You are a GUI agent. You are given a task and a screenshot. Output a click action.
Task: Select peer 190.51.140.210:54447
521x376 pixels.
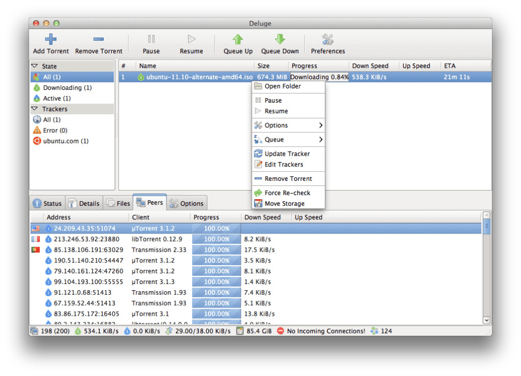[x=256, y=261]
